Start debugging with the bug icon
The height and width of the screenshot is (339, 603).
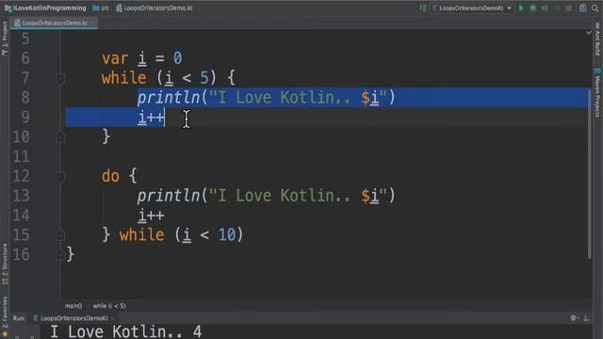tap(533, 8)
